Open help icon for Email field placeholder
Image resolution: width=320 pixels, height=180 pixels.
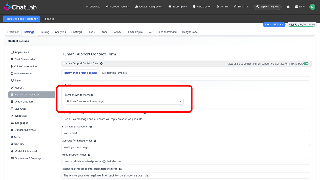(91, 127)
